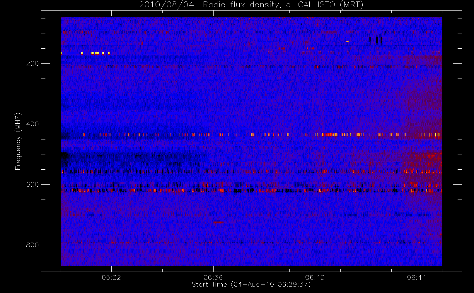Select the 'Frequency (MHz)' axis label
This screenshot has height=293, width=474.
point(18,141)
